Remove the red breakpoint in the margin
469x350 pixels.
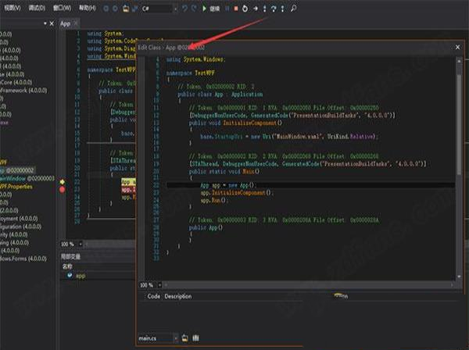click(63, 190)
